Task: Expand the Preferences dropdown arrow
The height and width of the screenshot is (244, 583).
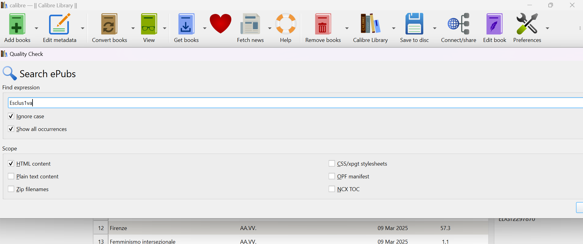Action: point(547,28)
